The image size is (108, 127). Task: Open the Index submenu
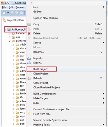66,103
